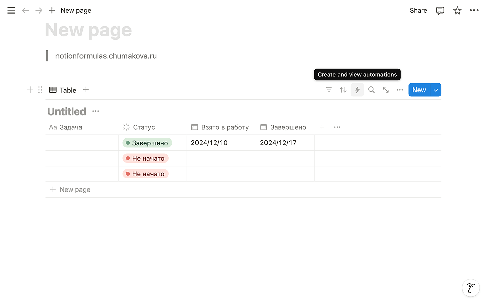Click the Не начато status in second row

pyautogui.click(x=145, y=158)
